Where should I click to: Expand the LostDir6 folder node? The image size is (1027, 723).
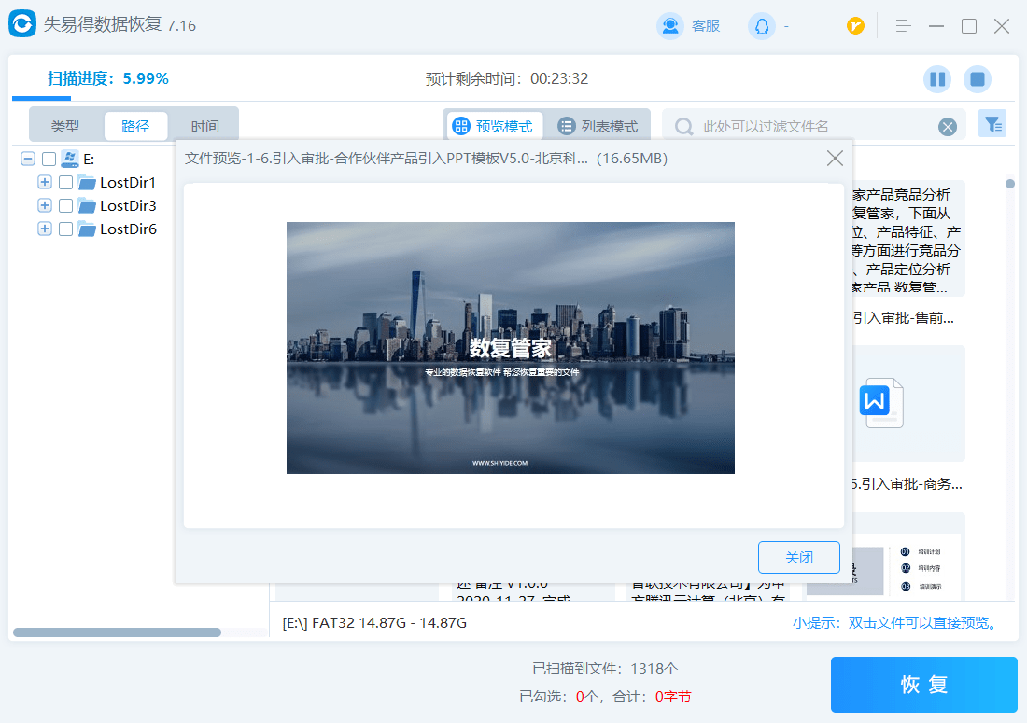point(45,229)
